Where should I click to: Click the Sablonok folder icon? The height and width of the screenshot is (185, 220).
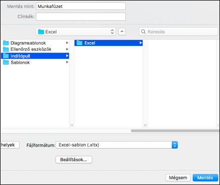click(x=6, y=62)
